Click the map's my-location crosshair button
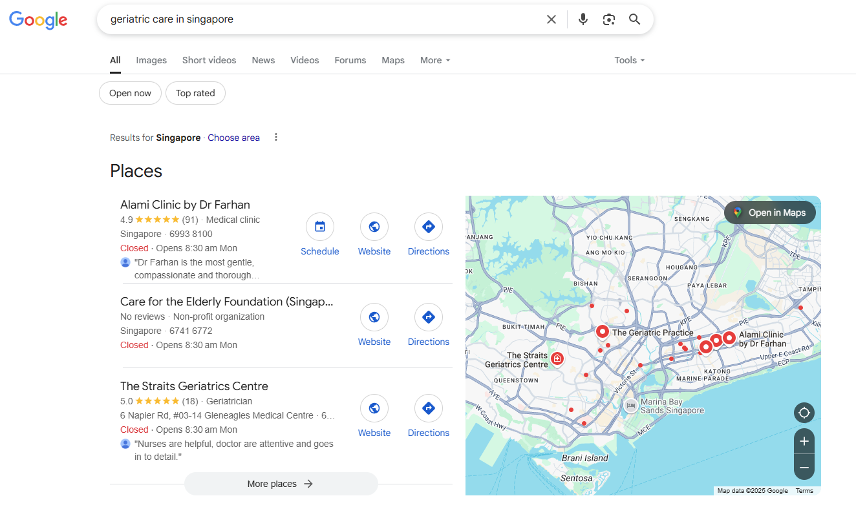Viewport: 856px width, 518px height. point(804,413)
